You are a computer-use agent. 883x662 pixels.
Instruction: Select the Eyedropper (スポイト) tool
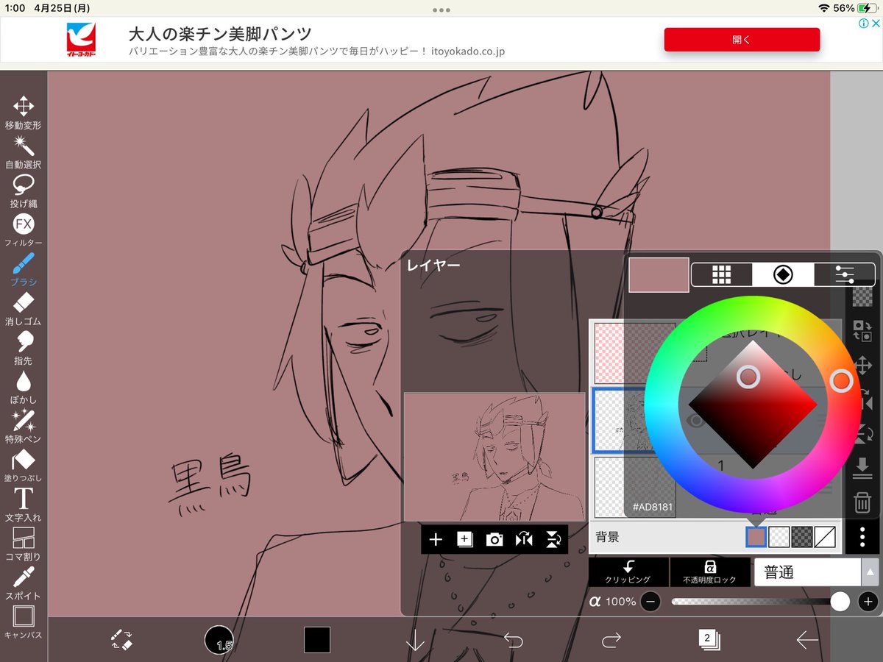click(x=24, y=583)
